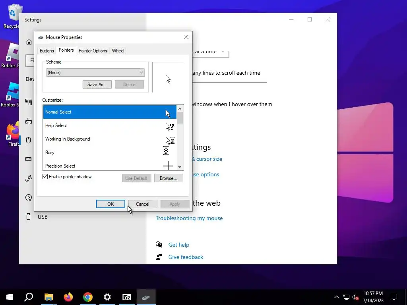Open network icon in system tray
The image size is (407, 305).
[346, 297]
